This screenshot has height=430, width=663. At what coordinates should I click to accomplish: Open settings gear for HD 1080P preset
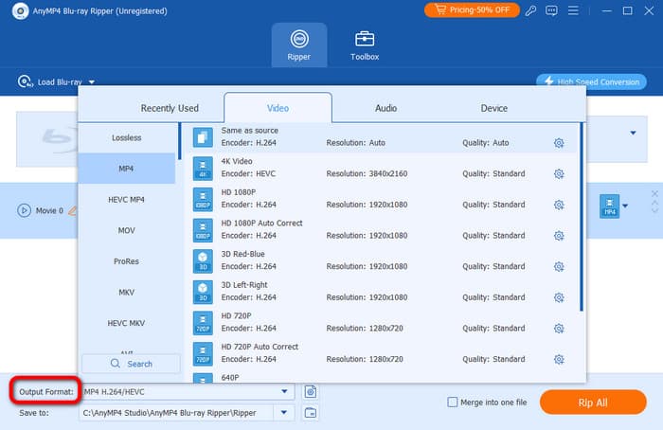point(559,205)
